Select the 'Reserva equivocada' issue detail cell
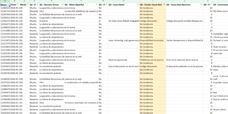Screen dimensions: 228x114 124,60
